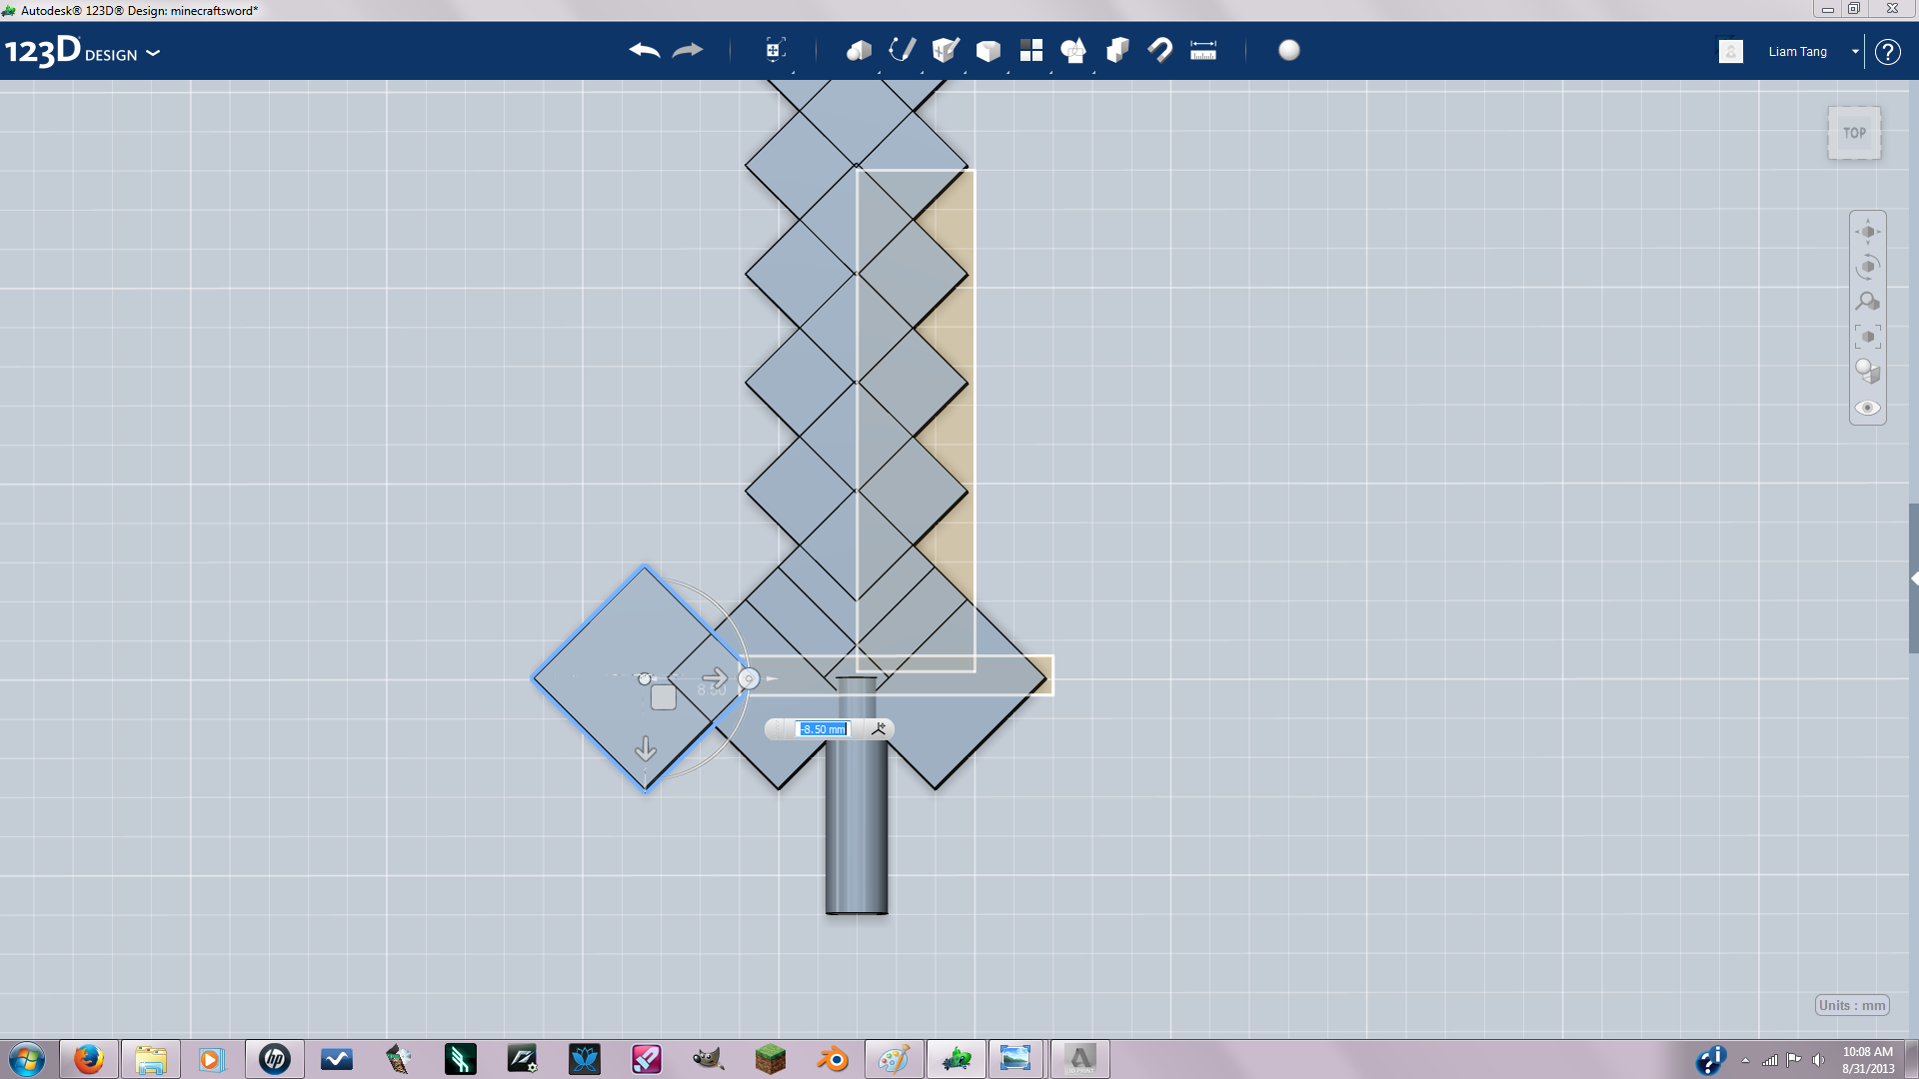Click the Fit to view icon
The height and width of the screenshot is (1079, 1919).
pos(1868,337)
